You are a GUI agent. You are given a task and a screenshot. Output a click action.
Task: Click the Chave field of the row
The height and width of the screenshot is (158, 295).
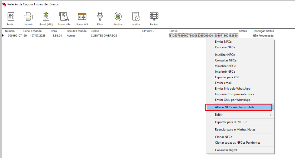pyautogui.click(x=203, y=36)
